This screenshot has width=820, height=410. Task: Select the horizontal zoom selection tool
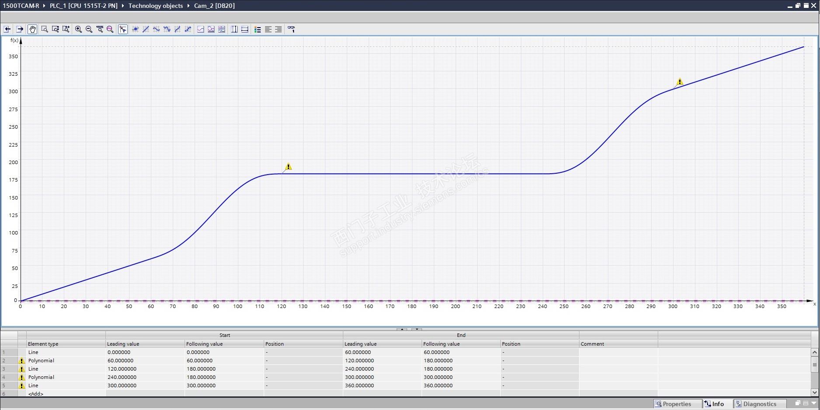click(66, 29)
